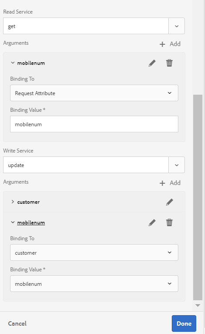Edit the Read Service mobilenum argument
Screen dimensions: 205x334
pos(152,63)
